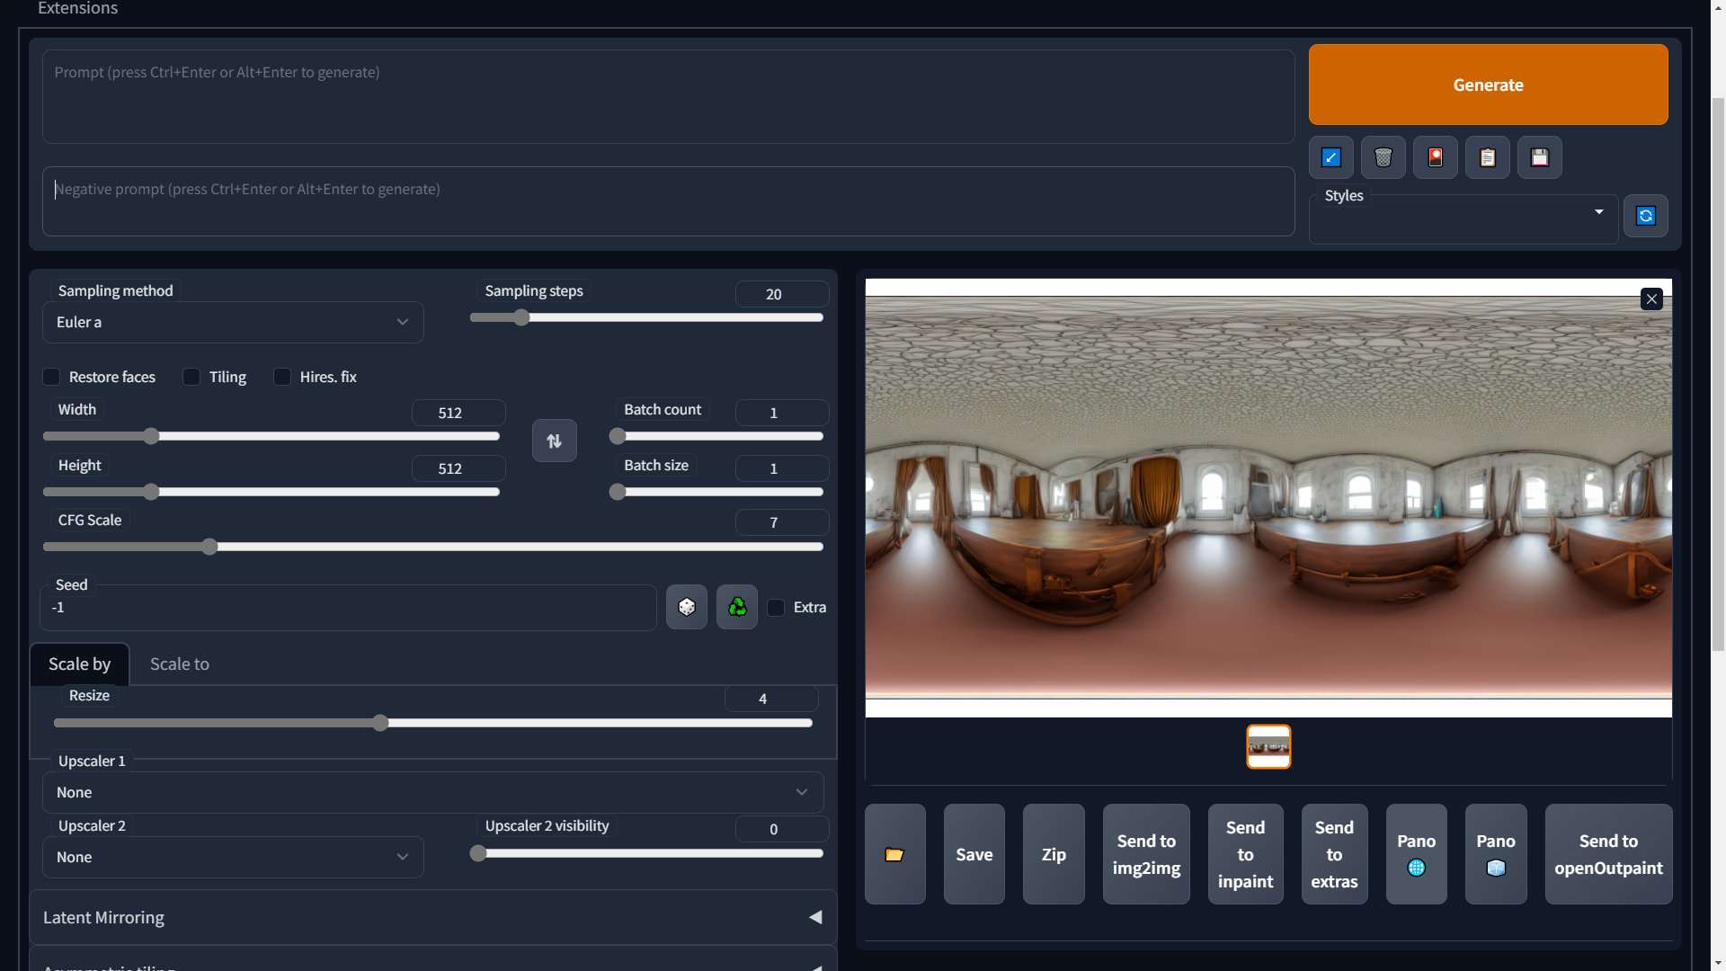Swap width and height with the arrows icon
This screenshot has height=971, width=1726.
click(554, 441)
